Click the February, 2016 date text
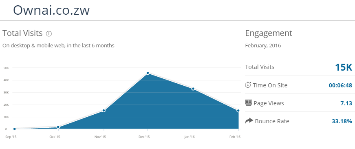This screenshot has width=355, height=149. 263,46
